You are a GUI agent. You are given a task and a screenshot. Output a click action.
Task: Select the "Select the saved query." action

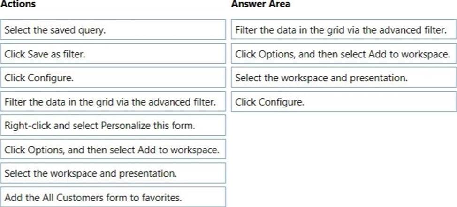113,30
